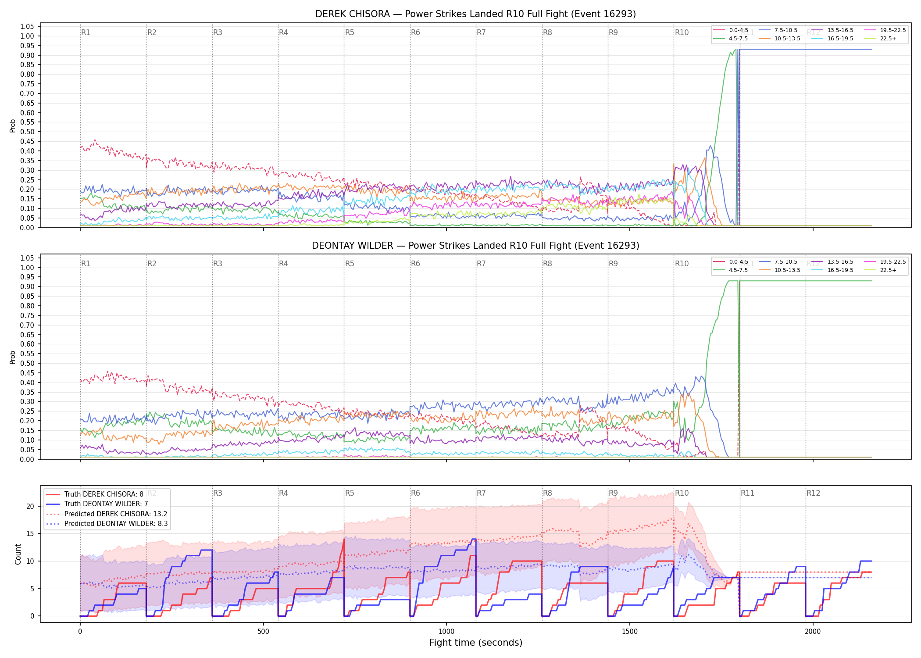
Task: Click the R10 round marker in Chisora chart
Action: [x=682, y=32]
